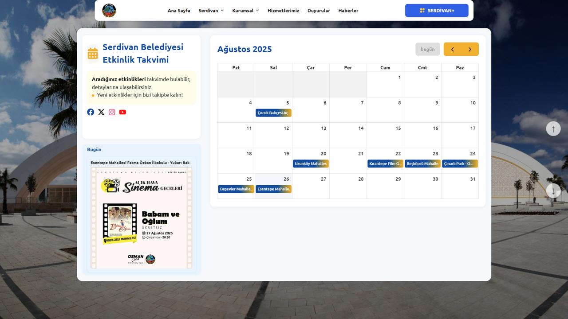
Task: Click the SERDİVAN+ button
Action: point(437,11)
